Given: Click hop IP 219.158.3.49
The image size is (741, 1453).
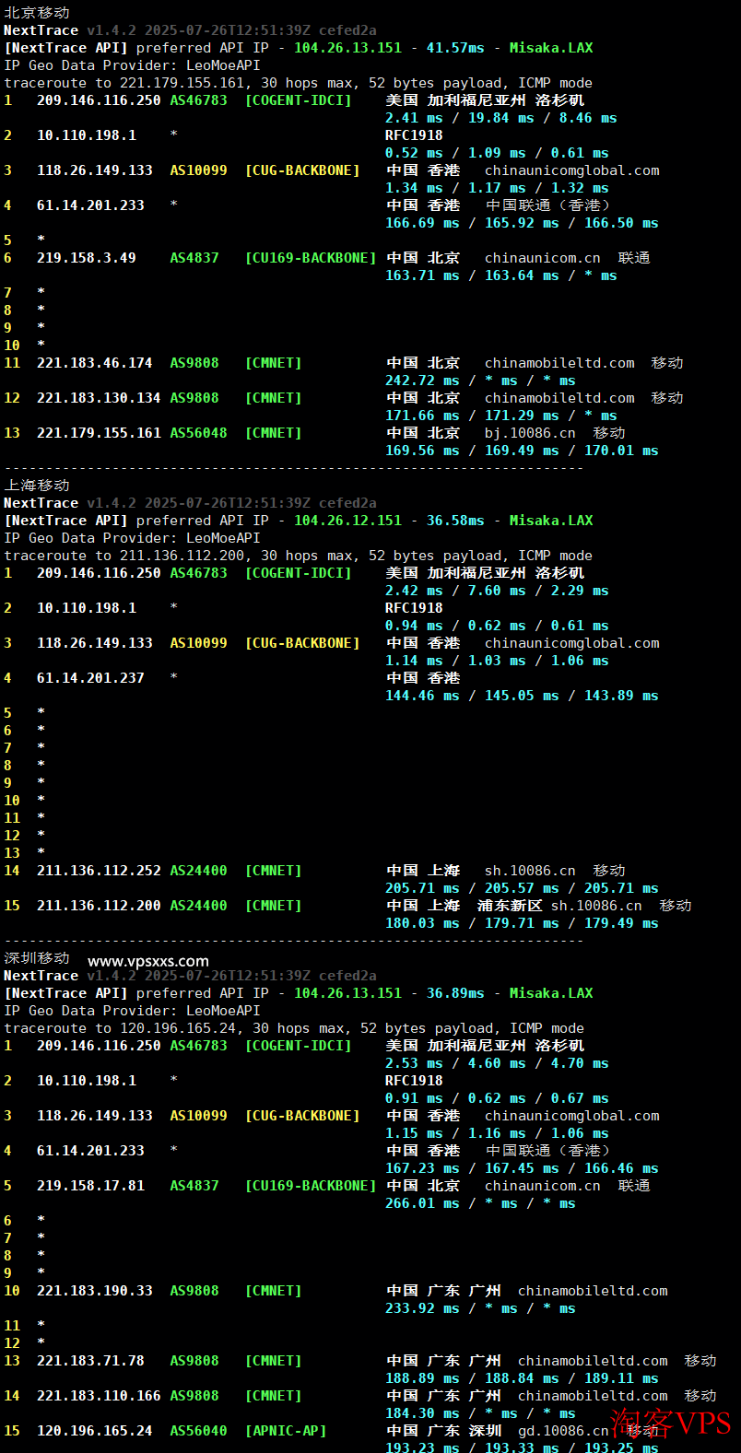Looking at the screenshot, I should coord(86,258).
